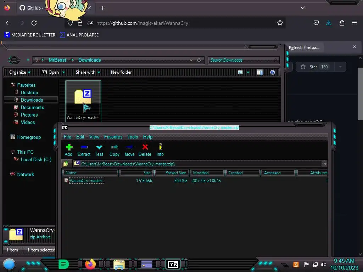The width and height of the screenshot is (363, 272).
Task: Open the 7-Zip Edit menu
Action: point(80,137)
